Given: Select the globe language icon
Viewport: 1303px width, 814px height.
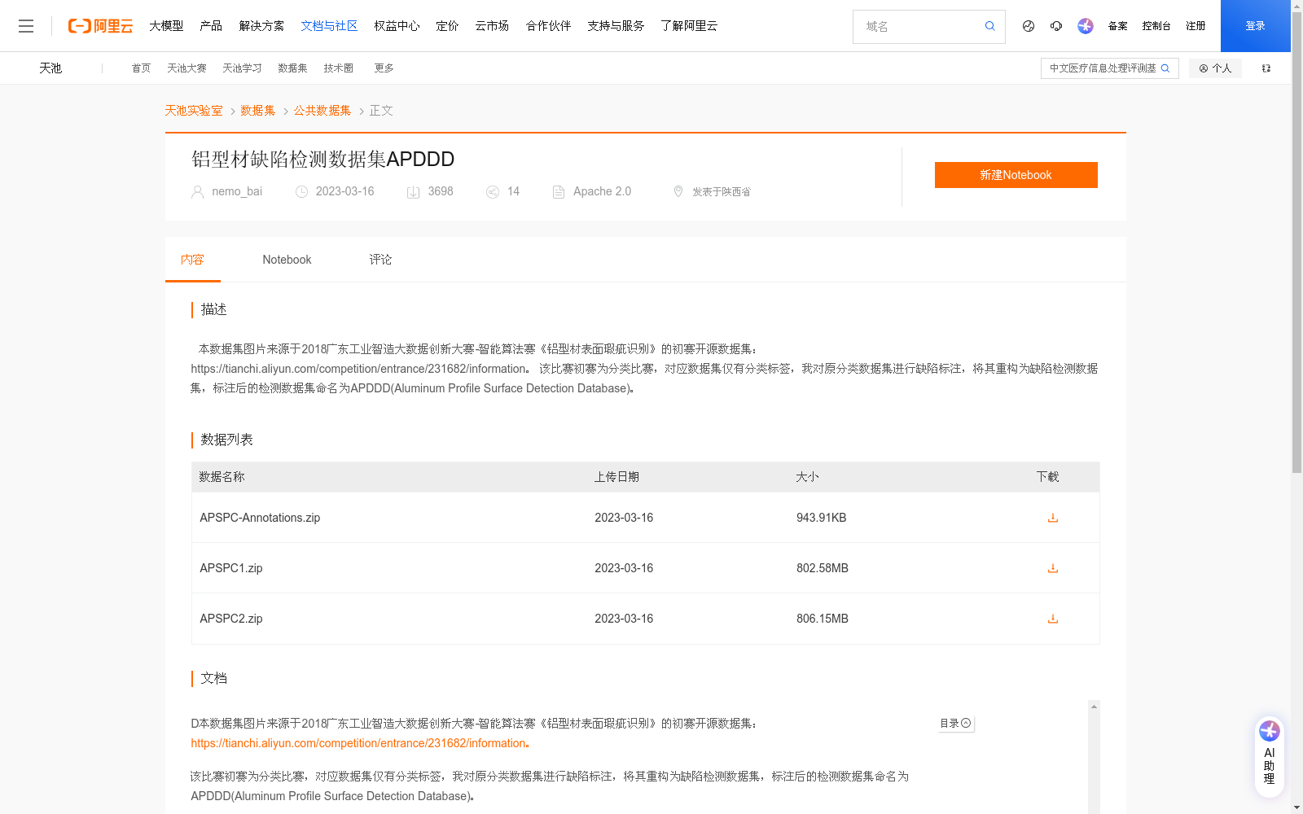Looking at the screenshot, I should tap(1028, 26).
